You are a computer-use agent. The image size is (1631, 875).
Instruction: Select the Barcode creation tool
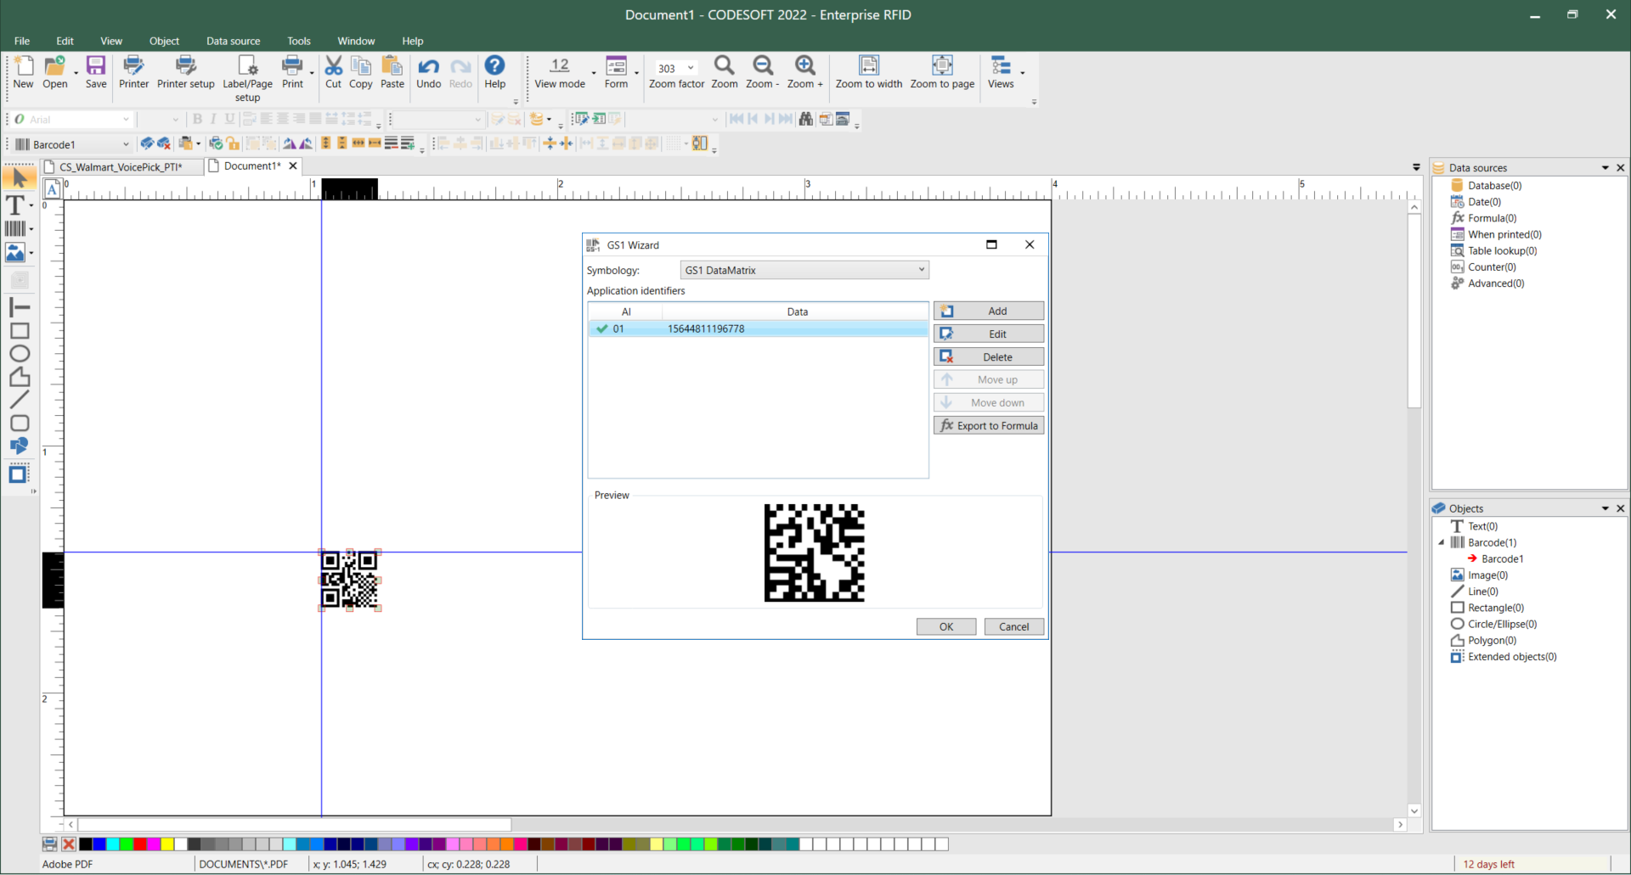15,228
